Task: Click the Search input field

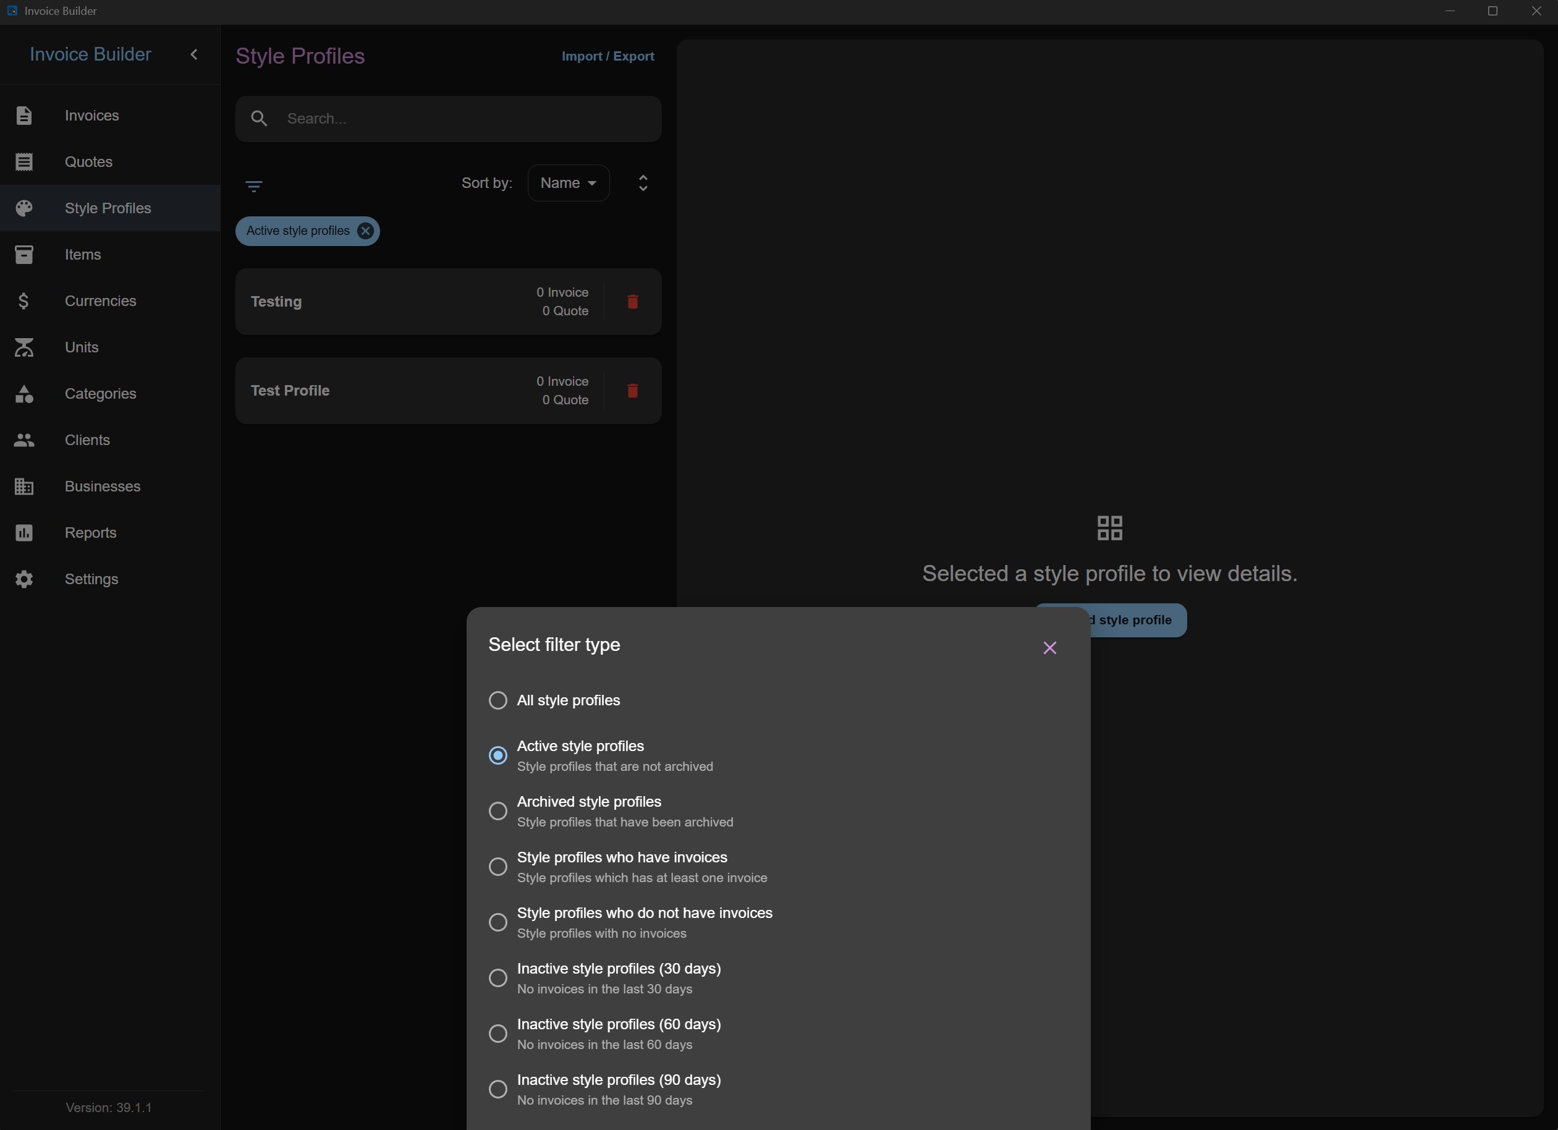Action: tap(449, 119)
